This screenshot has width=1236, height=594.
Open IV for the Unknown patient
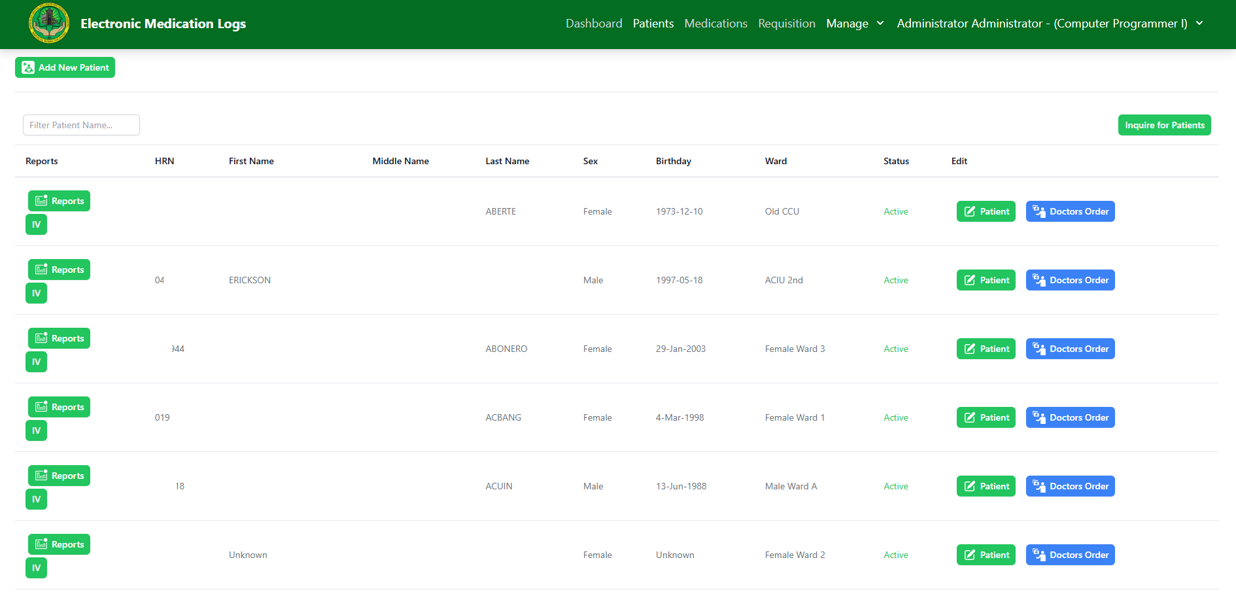pos(36,568)
